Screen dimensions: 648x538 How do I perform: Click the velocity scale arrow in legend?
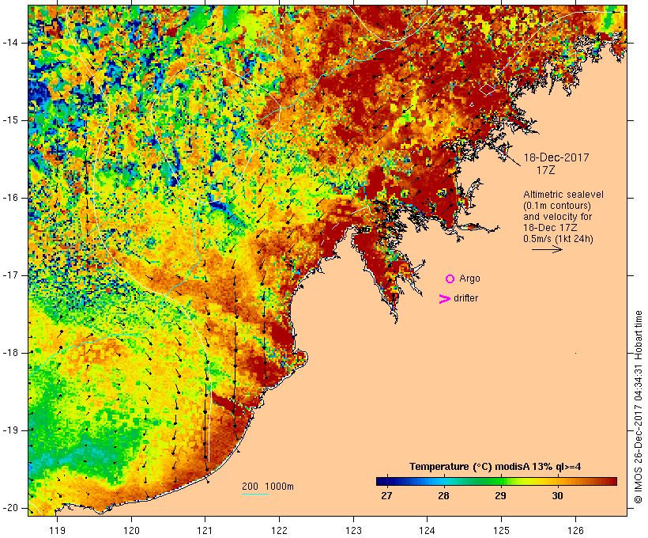[547, 249]
